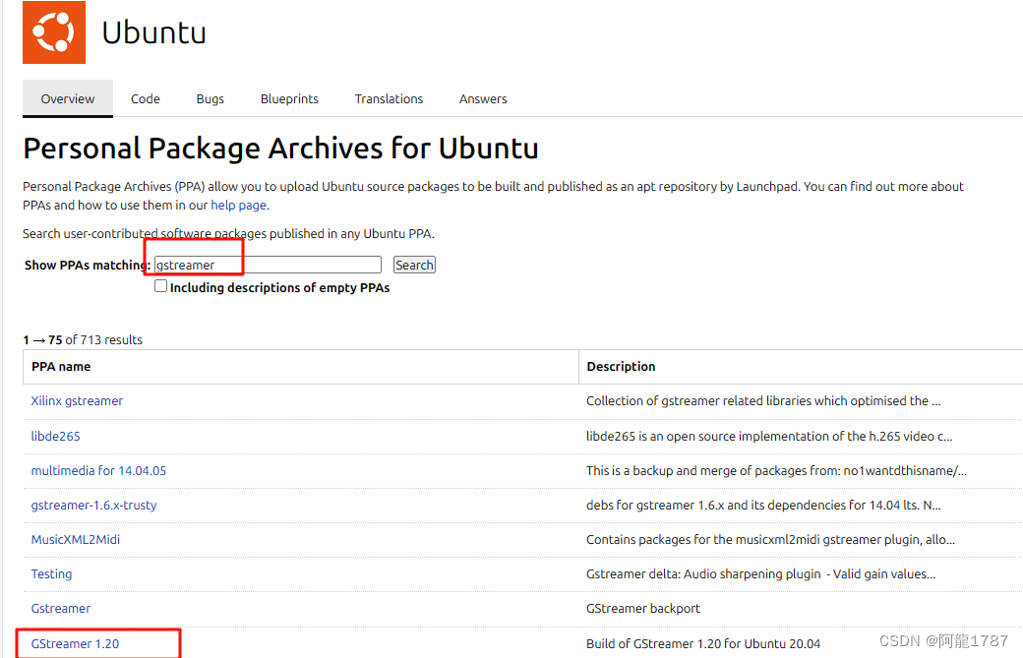The image size is (1023, 658).
Task: Select the Overview tab
Action: [68, 98]
